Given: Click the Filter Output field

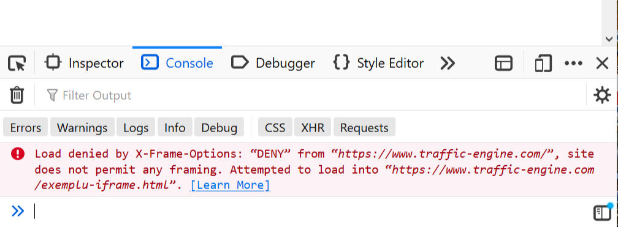Looking at the screenshot, I should tap(311, 95).
